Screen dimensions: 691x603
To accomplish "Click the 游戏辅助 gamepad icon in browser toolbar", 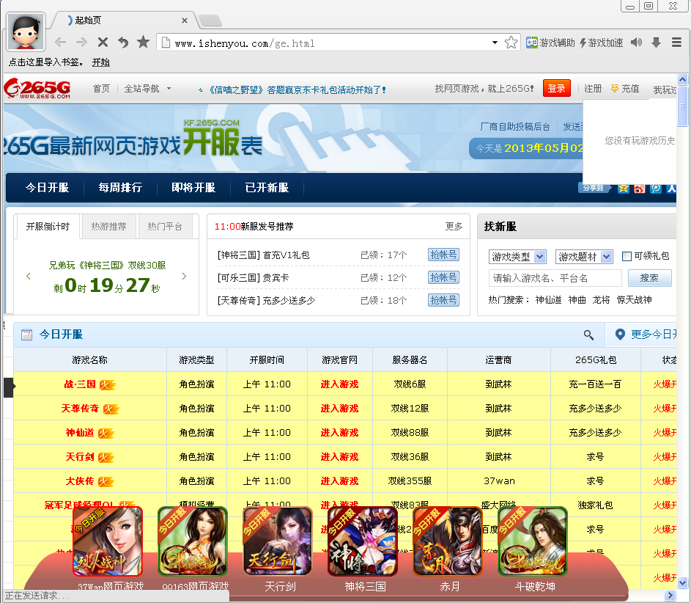I will tap(532, 42).
